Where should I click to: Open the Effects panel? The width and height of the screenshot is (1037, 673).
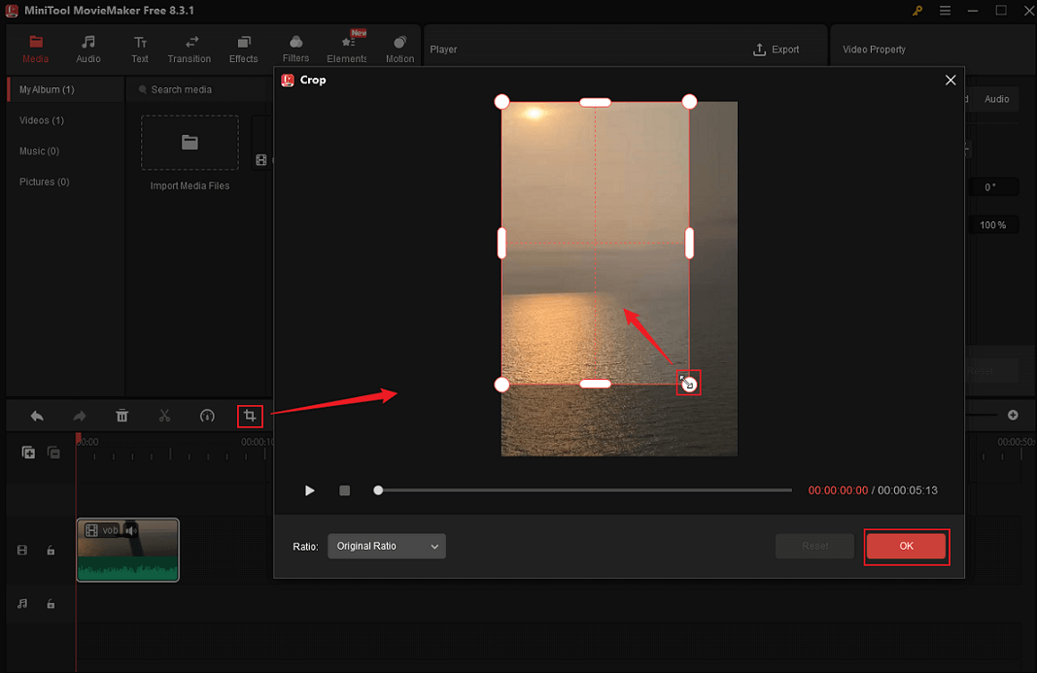click(243, 47)
